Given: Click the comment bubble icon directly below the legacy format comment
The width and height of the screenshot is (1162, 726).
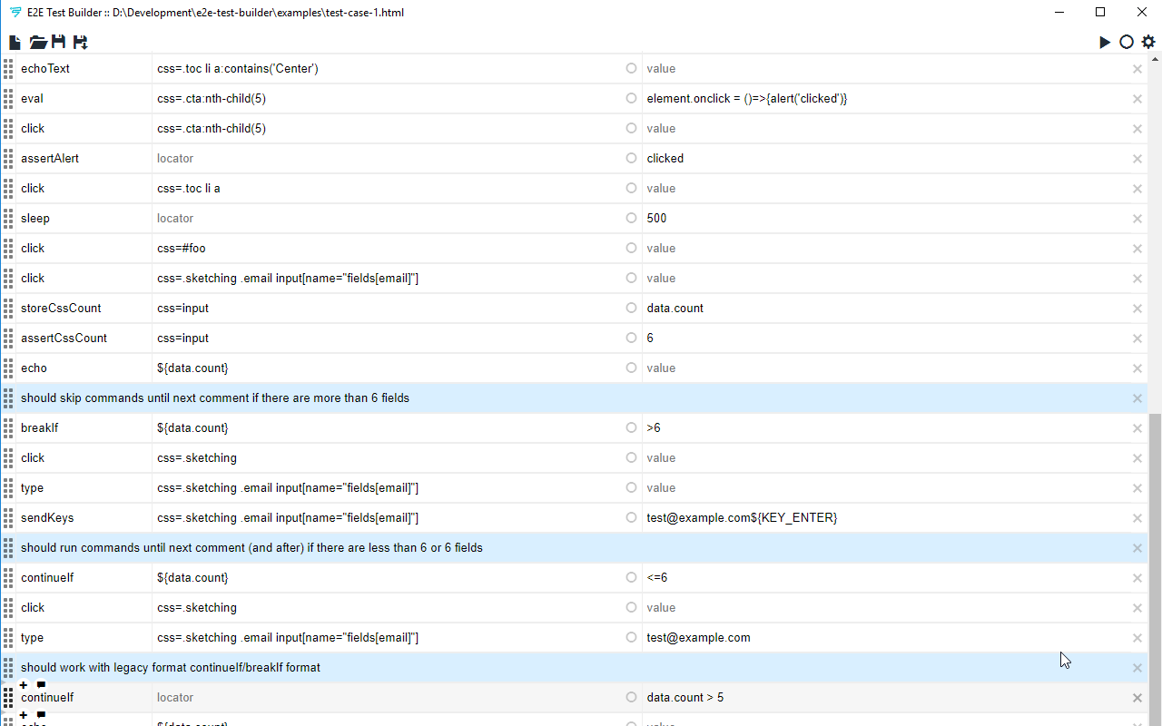Looking at the screenshot, I should 41,685.
